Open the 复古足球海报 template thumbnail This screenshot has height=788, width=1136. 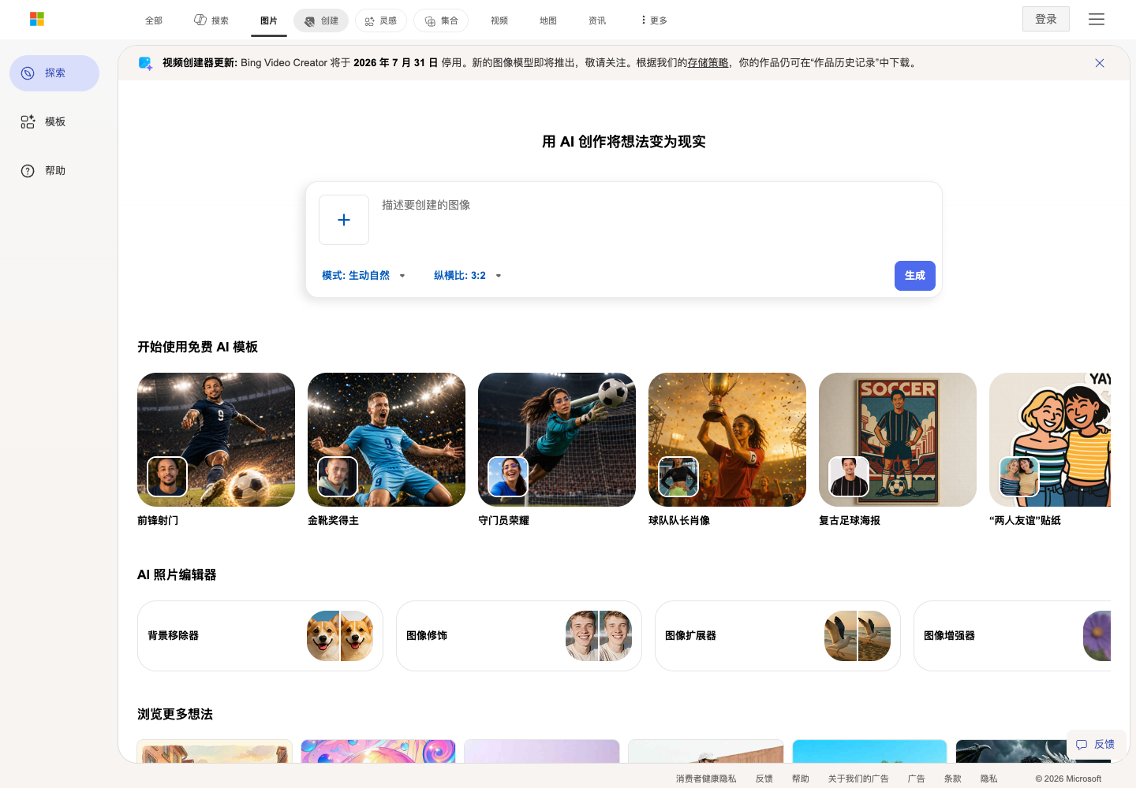click(898, 440)
